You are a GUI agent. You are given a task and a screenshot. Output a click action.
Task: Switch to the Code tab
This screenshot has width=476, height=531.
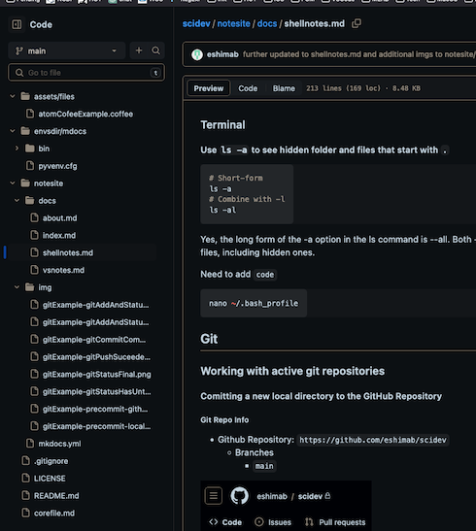(x=248, y=88)
